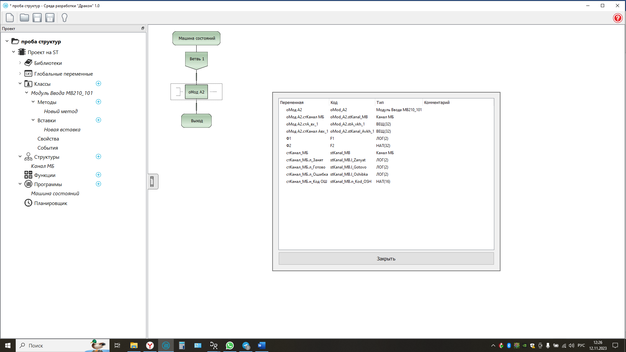626x352 pixels.
Task: Open Word from the taskbar
Action: (261, 345)
